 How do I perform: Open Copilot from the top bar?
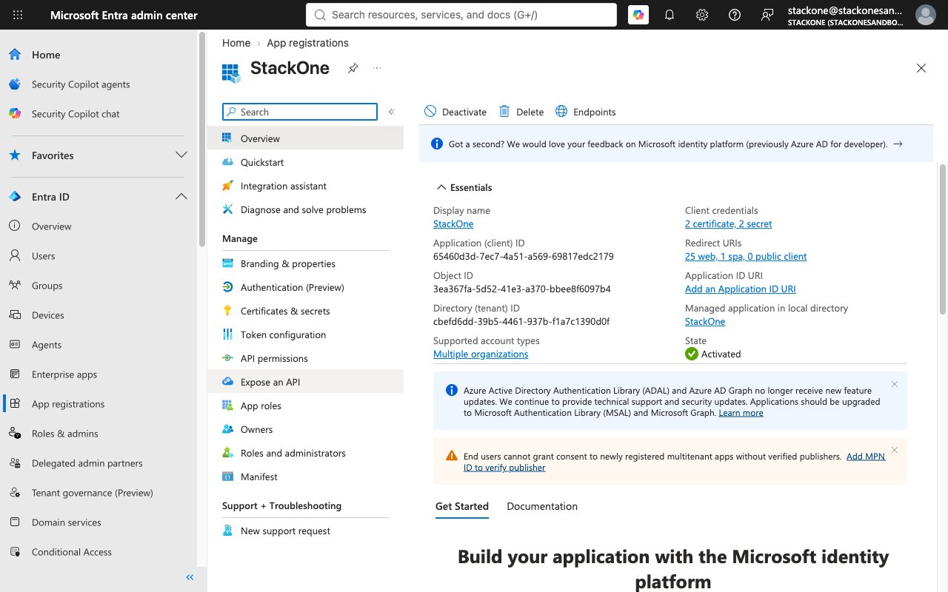[638, 15]
